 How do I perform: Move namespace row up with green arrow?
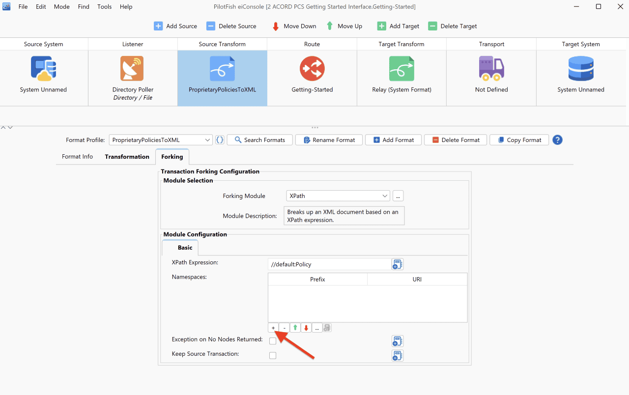pos(295,328)
